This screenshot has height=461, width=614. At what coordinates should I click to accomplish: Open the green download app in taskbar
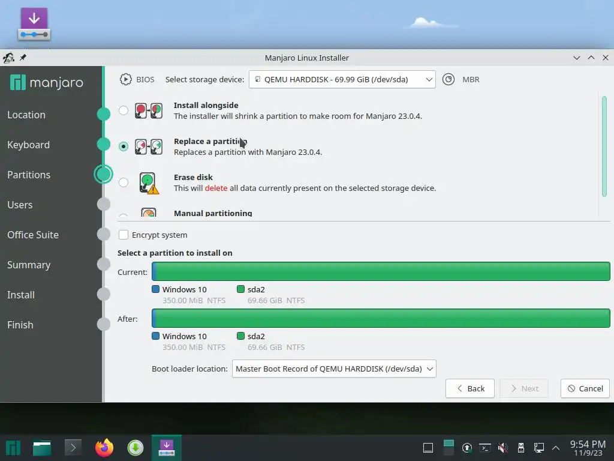tap(136, 448)
